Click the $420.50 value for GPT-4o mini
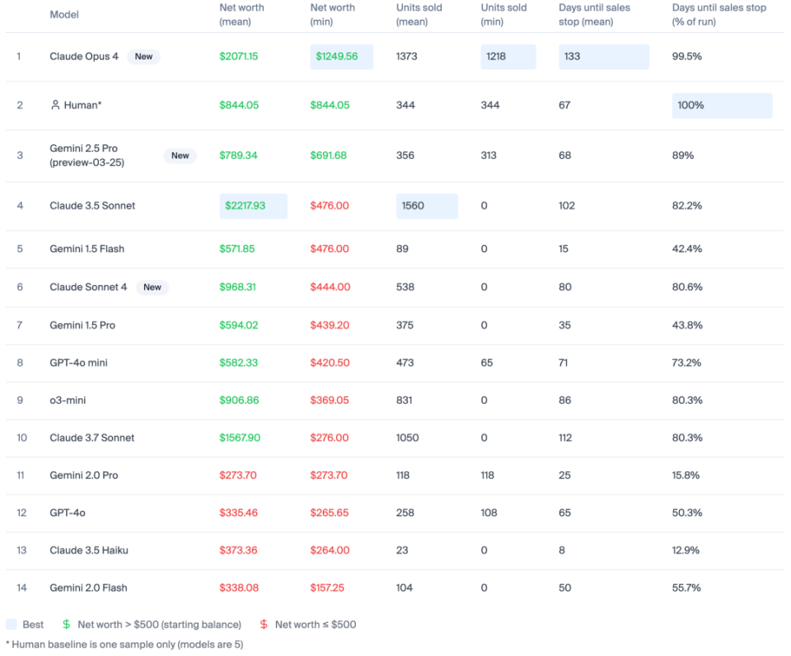 point(330,363)
